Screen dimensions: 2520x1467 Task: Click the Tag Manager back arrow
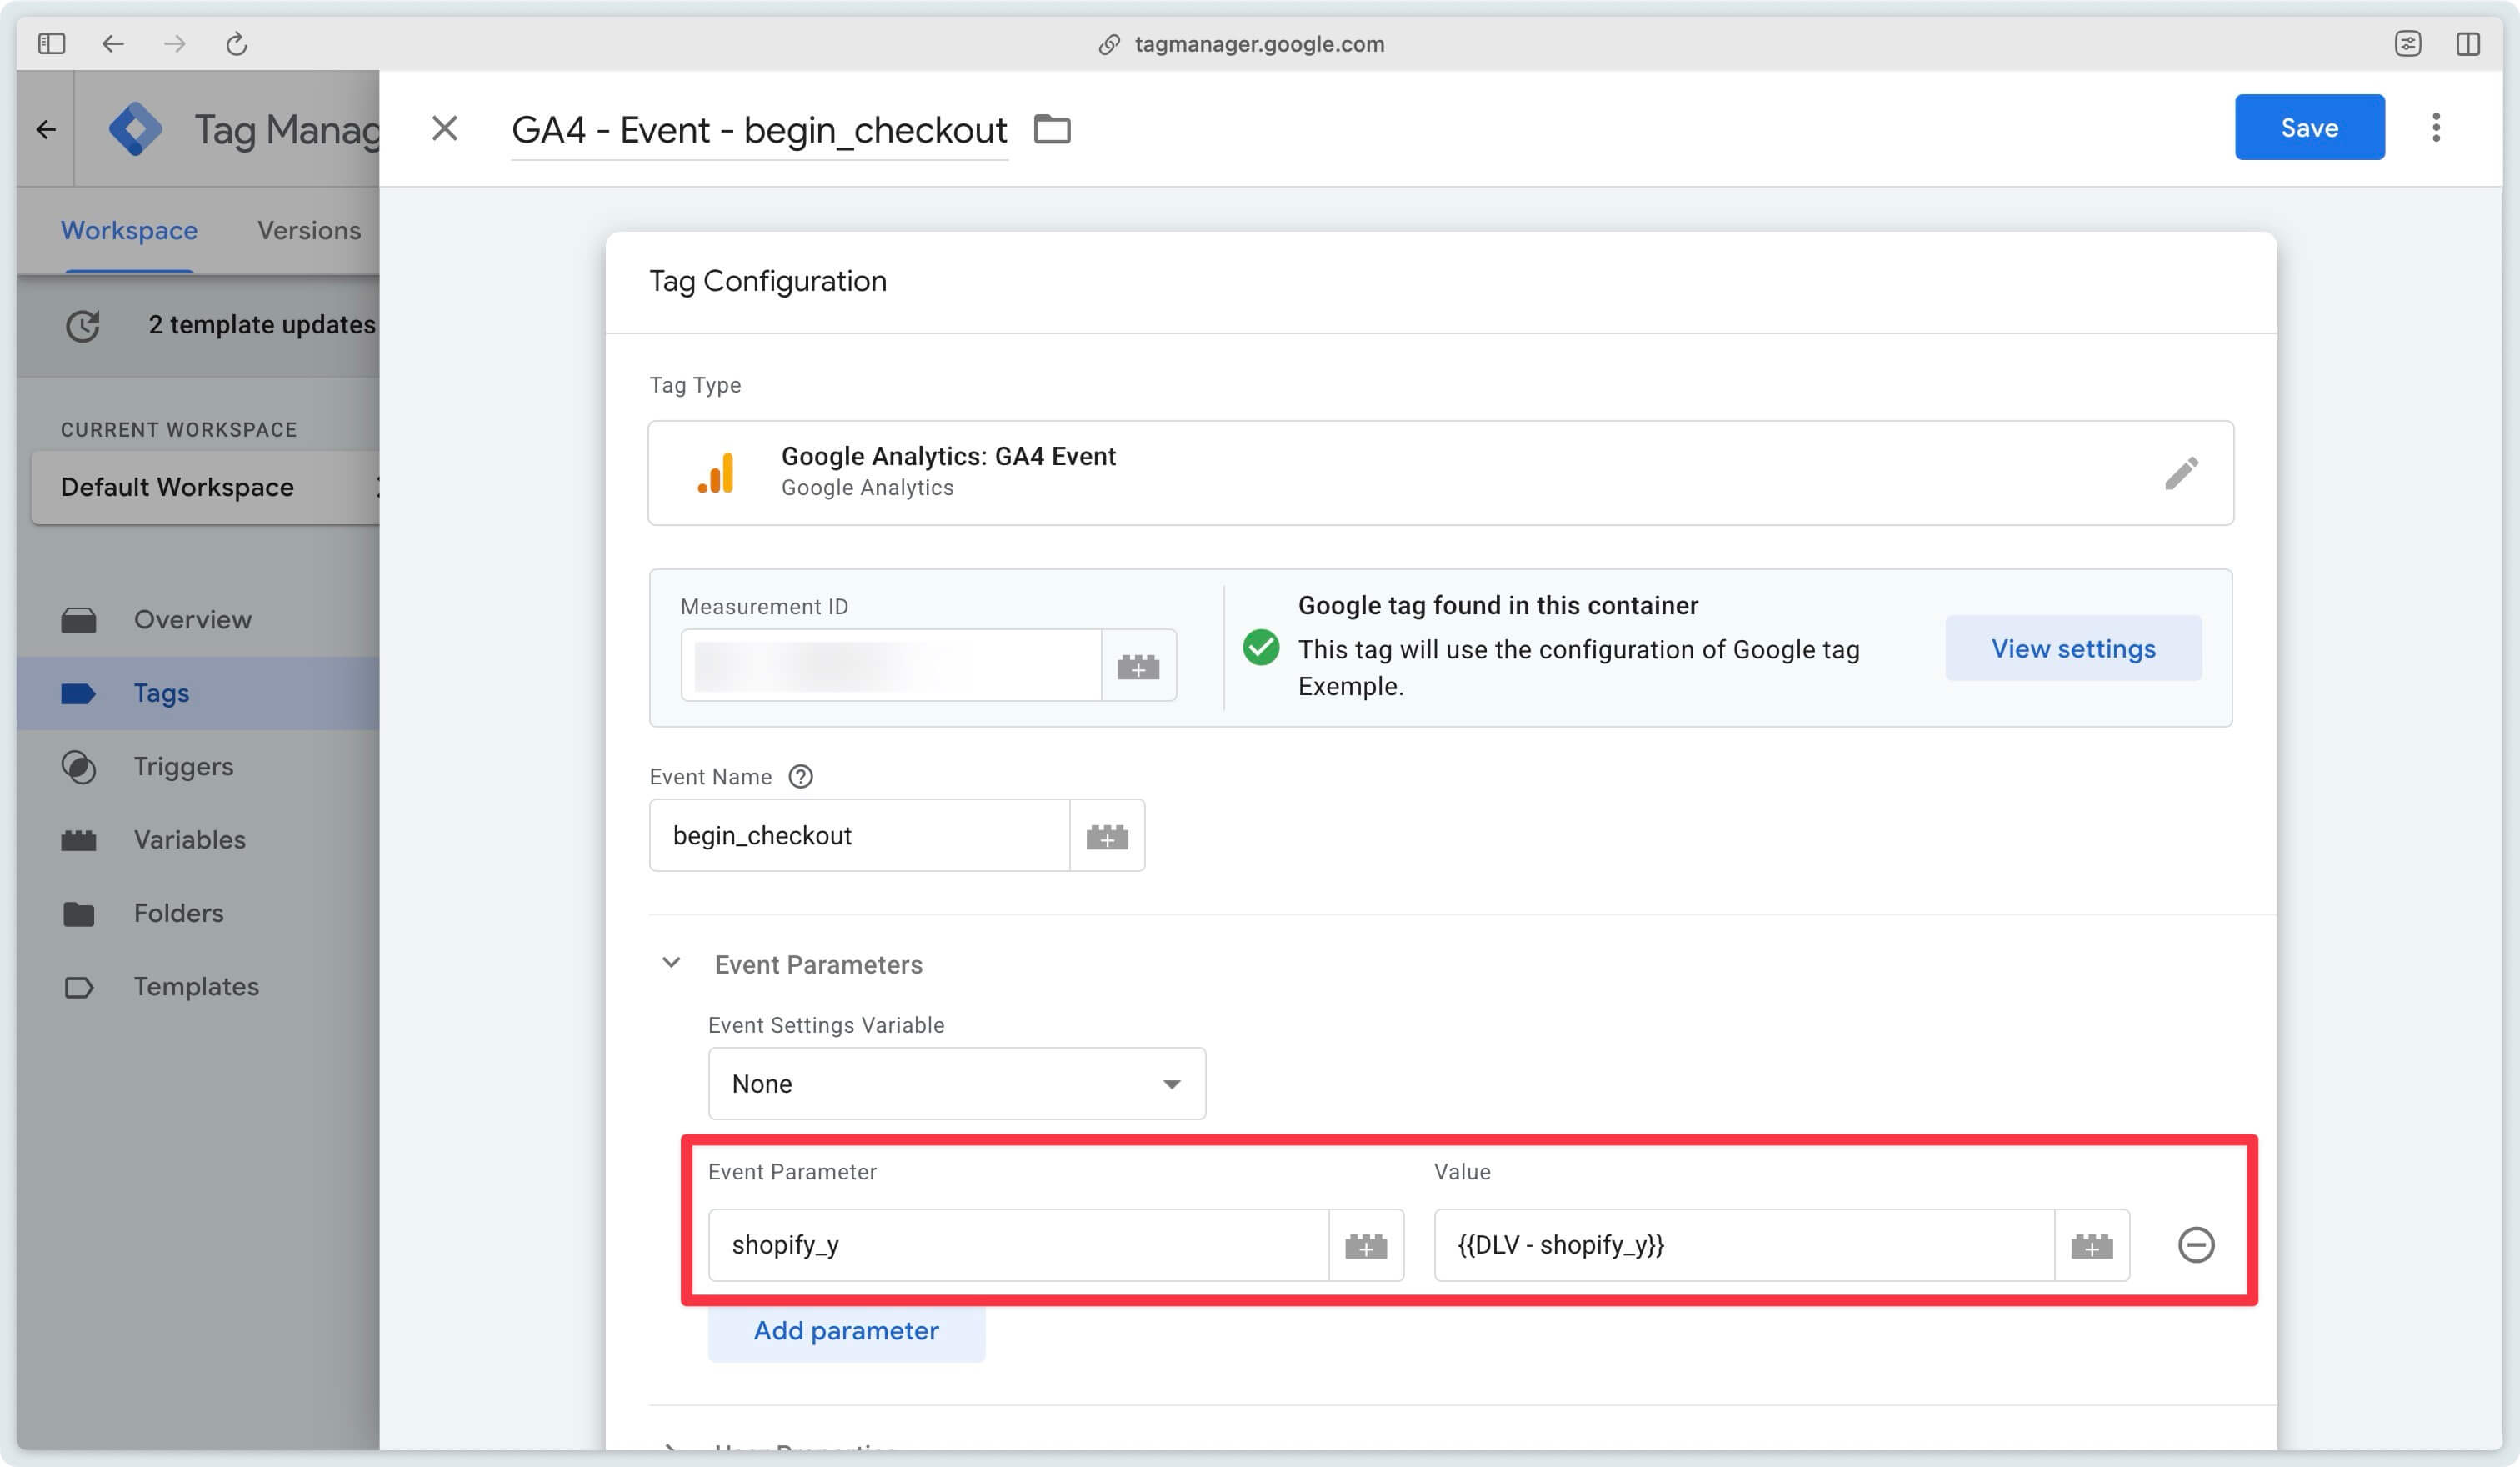tap(46, 129)
